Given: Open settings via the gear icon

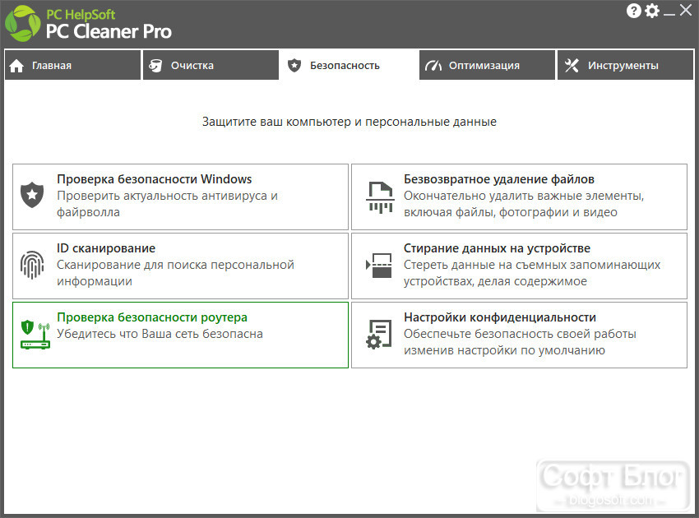Looking at the screenshot, I should click(652, 11).
